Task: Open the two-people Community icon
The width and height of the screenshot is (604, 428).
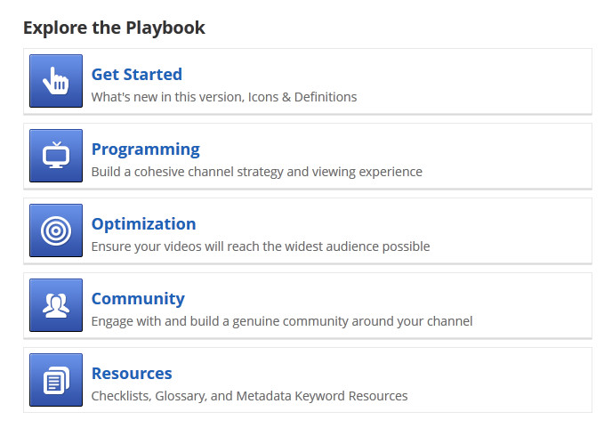Action: tap(56, 305)
